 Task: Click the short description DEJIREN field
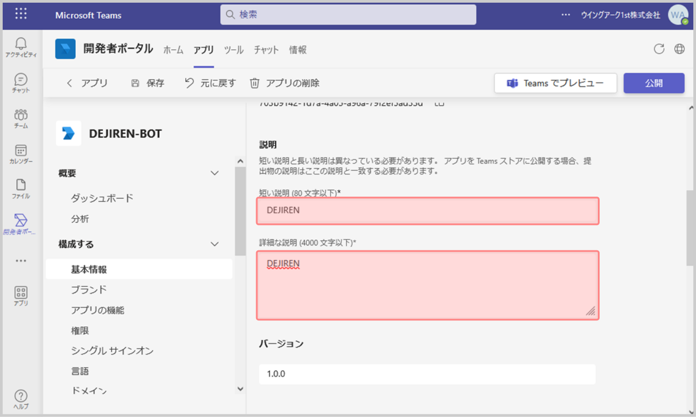click(427, 211)
